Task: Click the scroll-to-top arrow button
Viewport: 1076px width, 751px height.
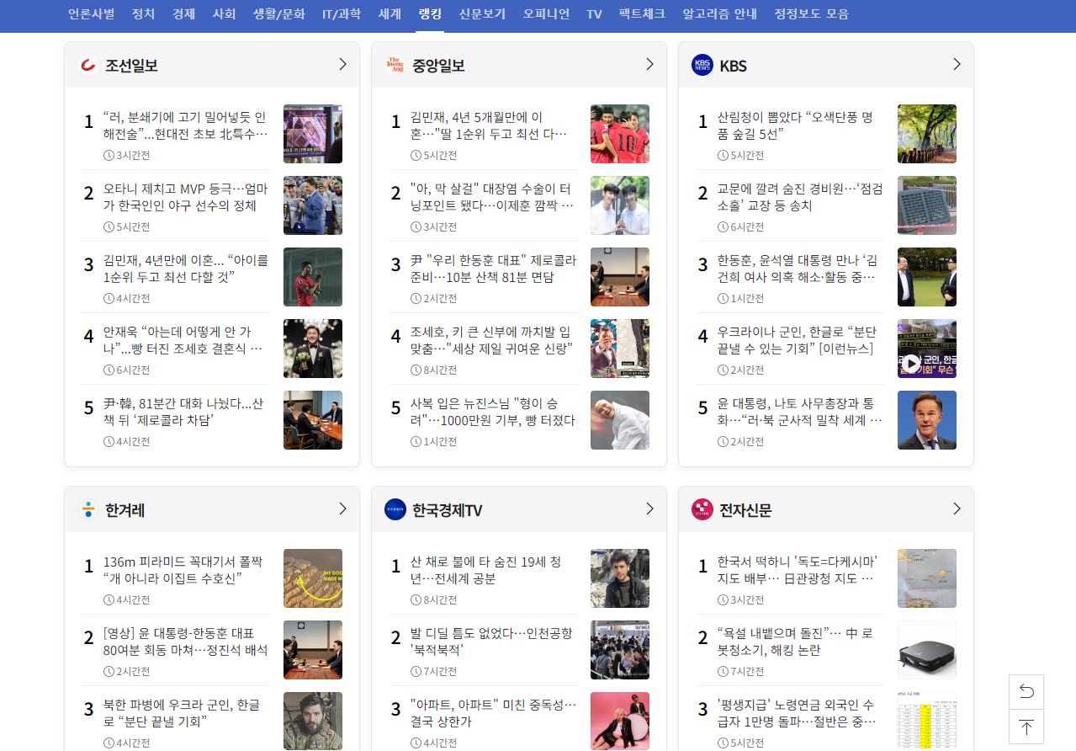Action: (x=1026, y=727)
